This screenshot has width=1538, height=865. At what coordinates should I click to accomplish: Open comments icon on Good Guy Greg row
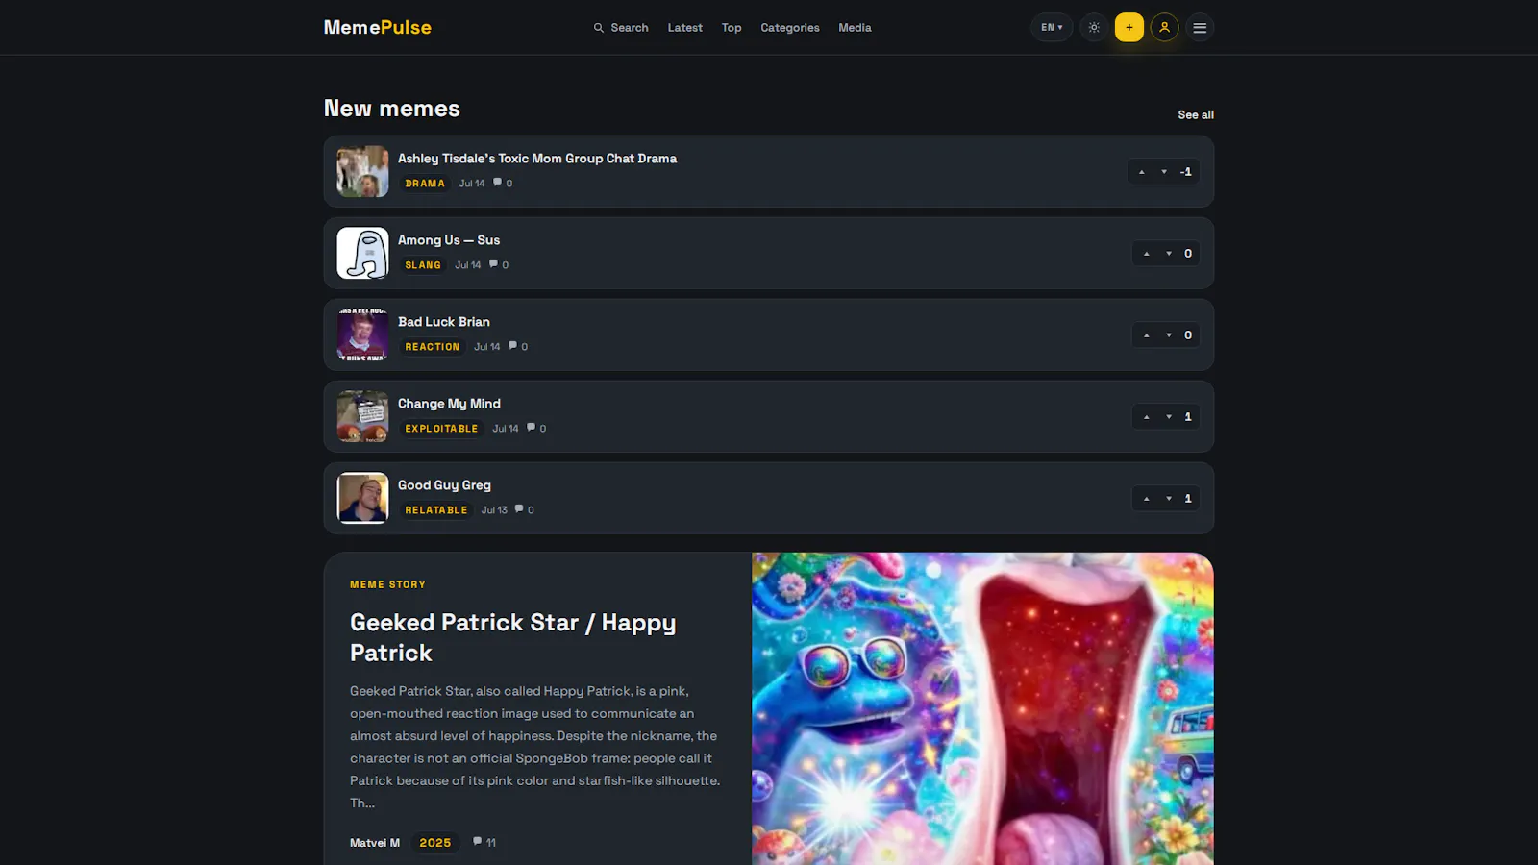(519, 509)
